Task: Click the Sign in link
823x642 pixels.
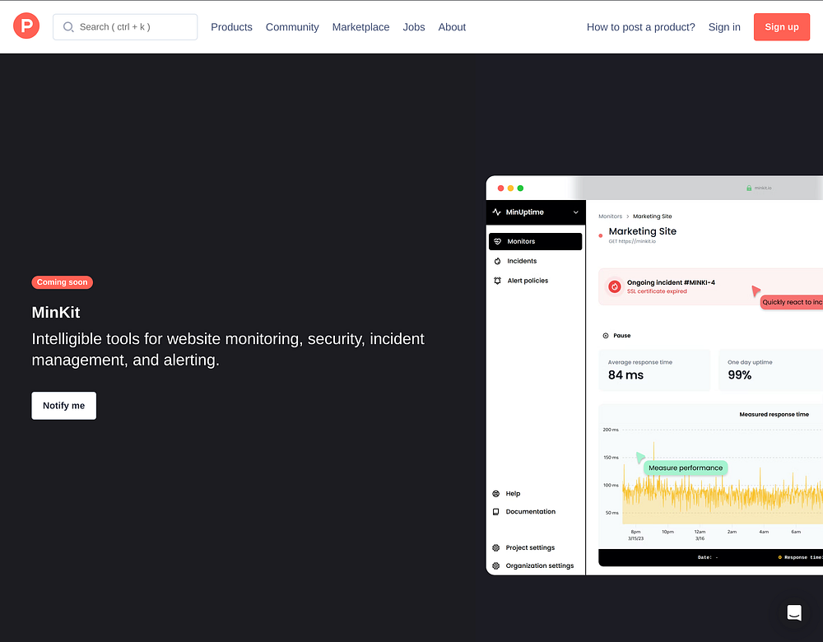Action: (x=723, y=27)
